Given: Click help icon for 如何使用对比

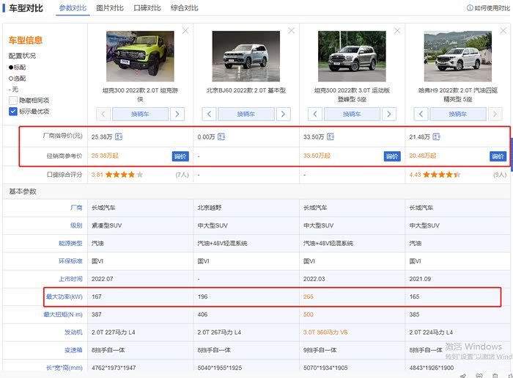Looking at the screenshot, I should (470, 8).
